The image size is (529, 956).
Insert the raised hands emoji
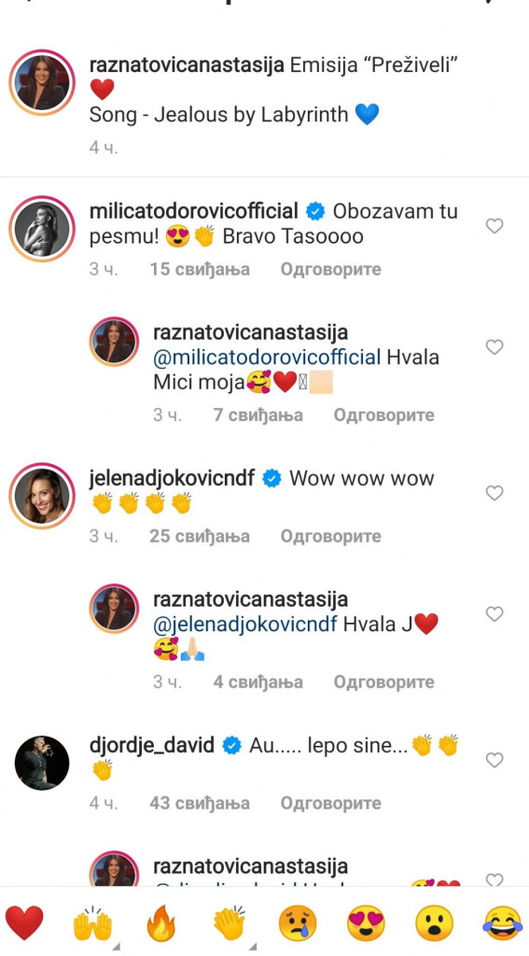click(92, 921)
